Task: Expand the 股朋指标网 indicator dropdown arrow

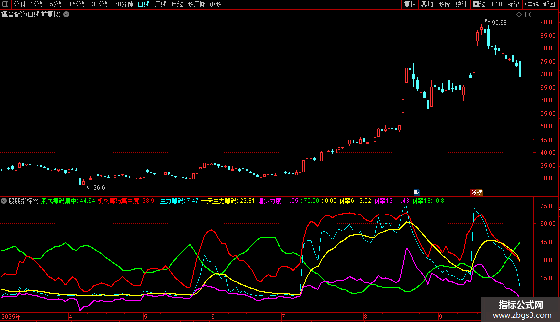Action: (x=4, y=201)
